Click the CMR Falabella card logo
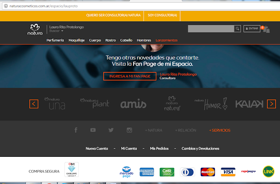280x184 pixels. tap(167, 172)
